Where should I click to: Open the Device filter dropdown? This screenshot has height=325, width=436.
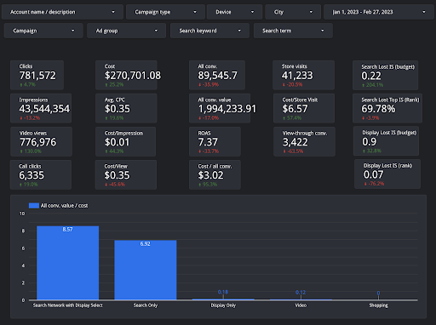click(x=234, y=12)
